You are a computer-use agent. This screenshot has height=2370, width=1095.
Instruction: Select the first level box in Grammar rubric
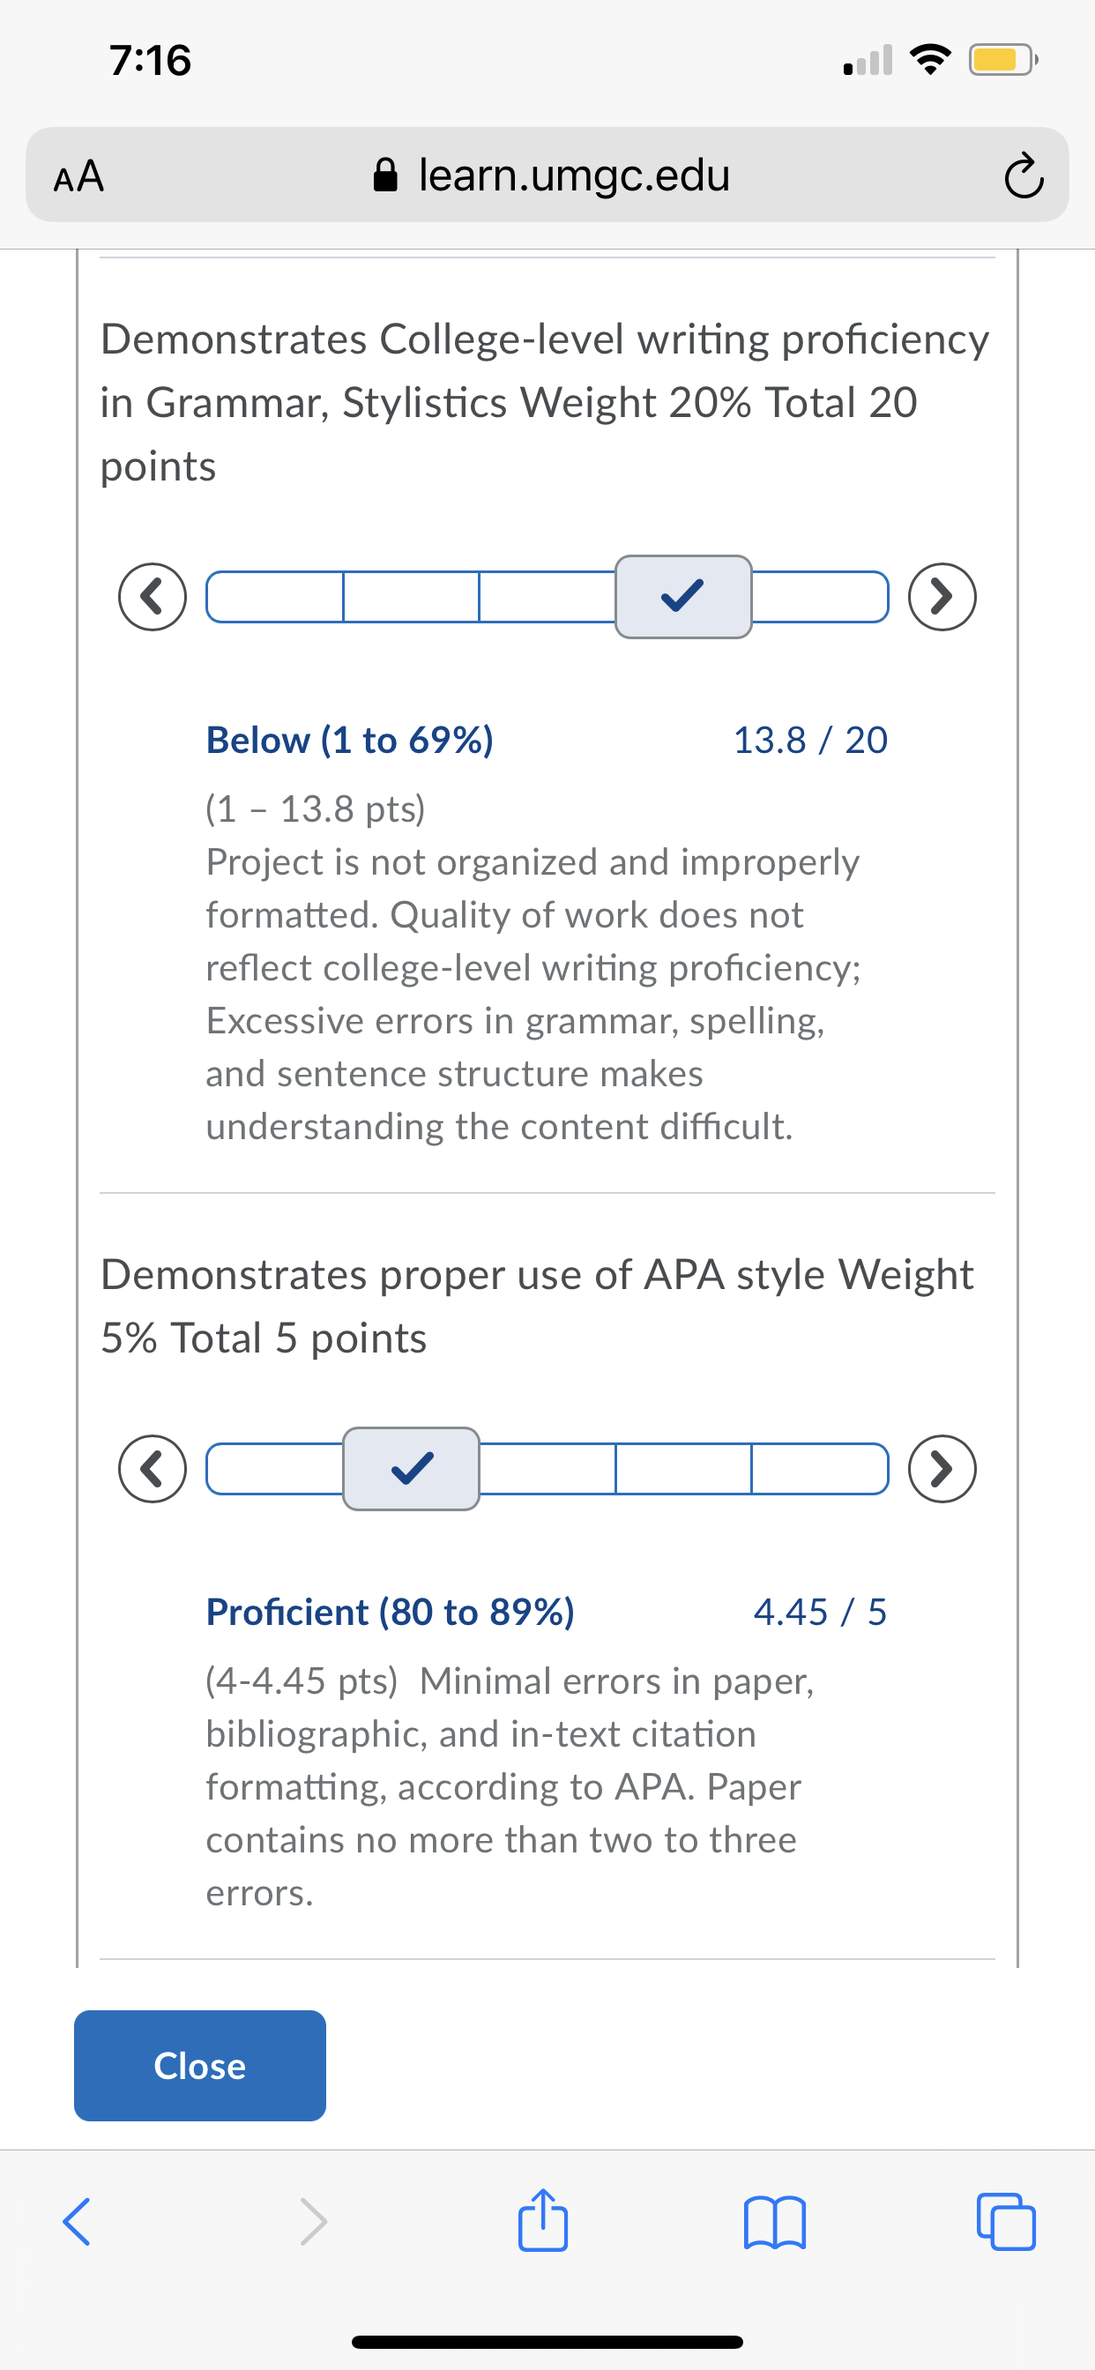[x=274, y=596]
